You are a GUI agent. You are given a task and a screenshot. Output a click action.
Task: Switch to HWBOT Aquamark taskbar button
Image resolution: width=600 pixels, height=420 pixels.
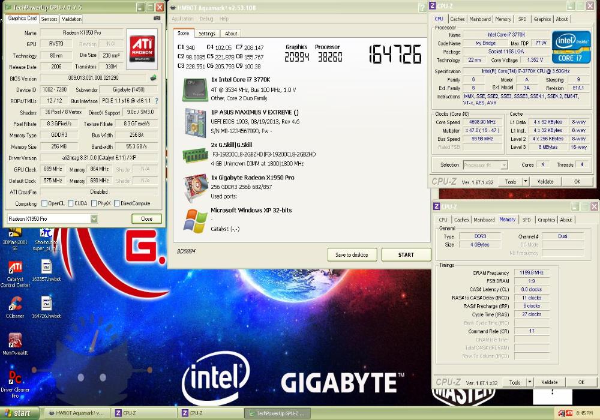[77, 413]
